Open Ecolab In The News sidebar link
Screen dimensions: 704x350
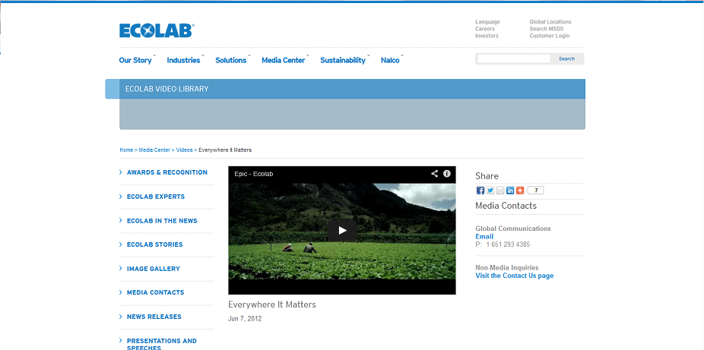click(x=162, y=221)
